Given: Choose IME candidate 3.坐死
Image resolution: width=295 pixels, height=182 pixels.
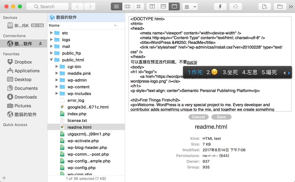Looking at the screenshot, I should coord(230,72).
